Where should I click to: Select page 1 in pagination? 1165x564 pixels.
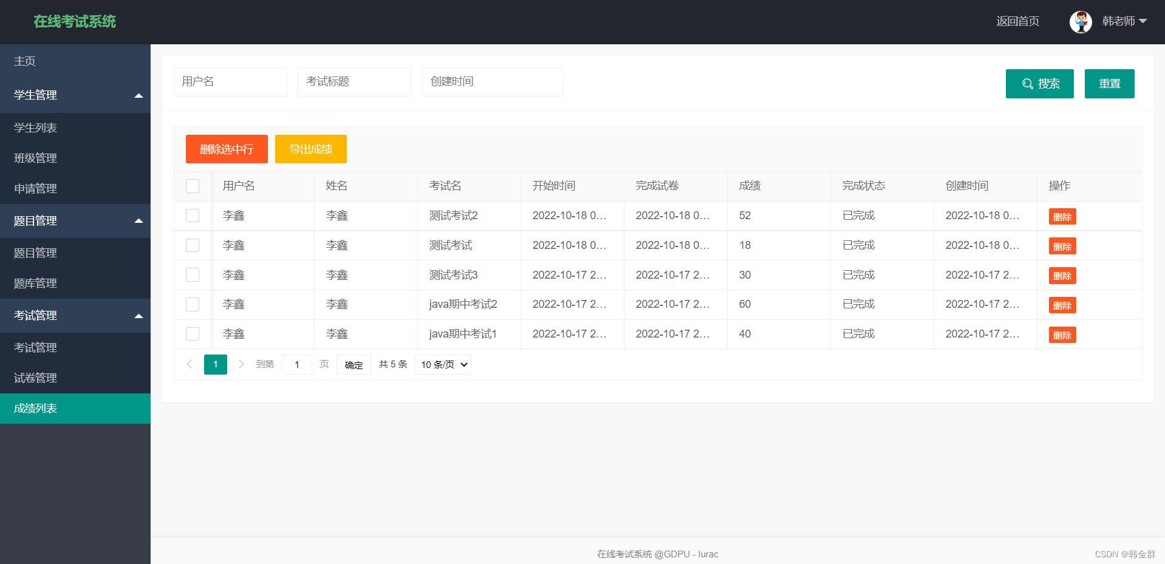pos(216,364)
